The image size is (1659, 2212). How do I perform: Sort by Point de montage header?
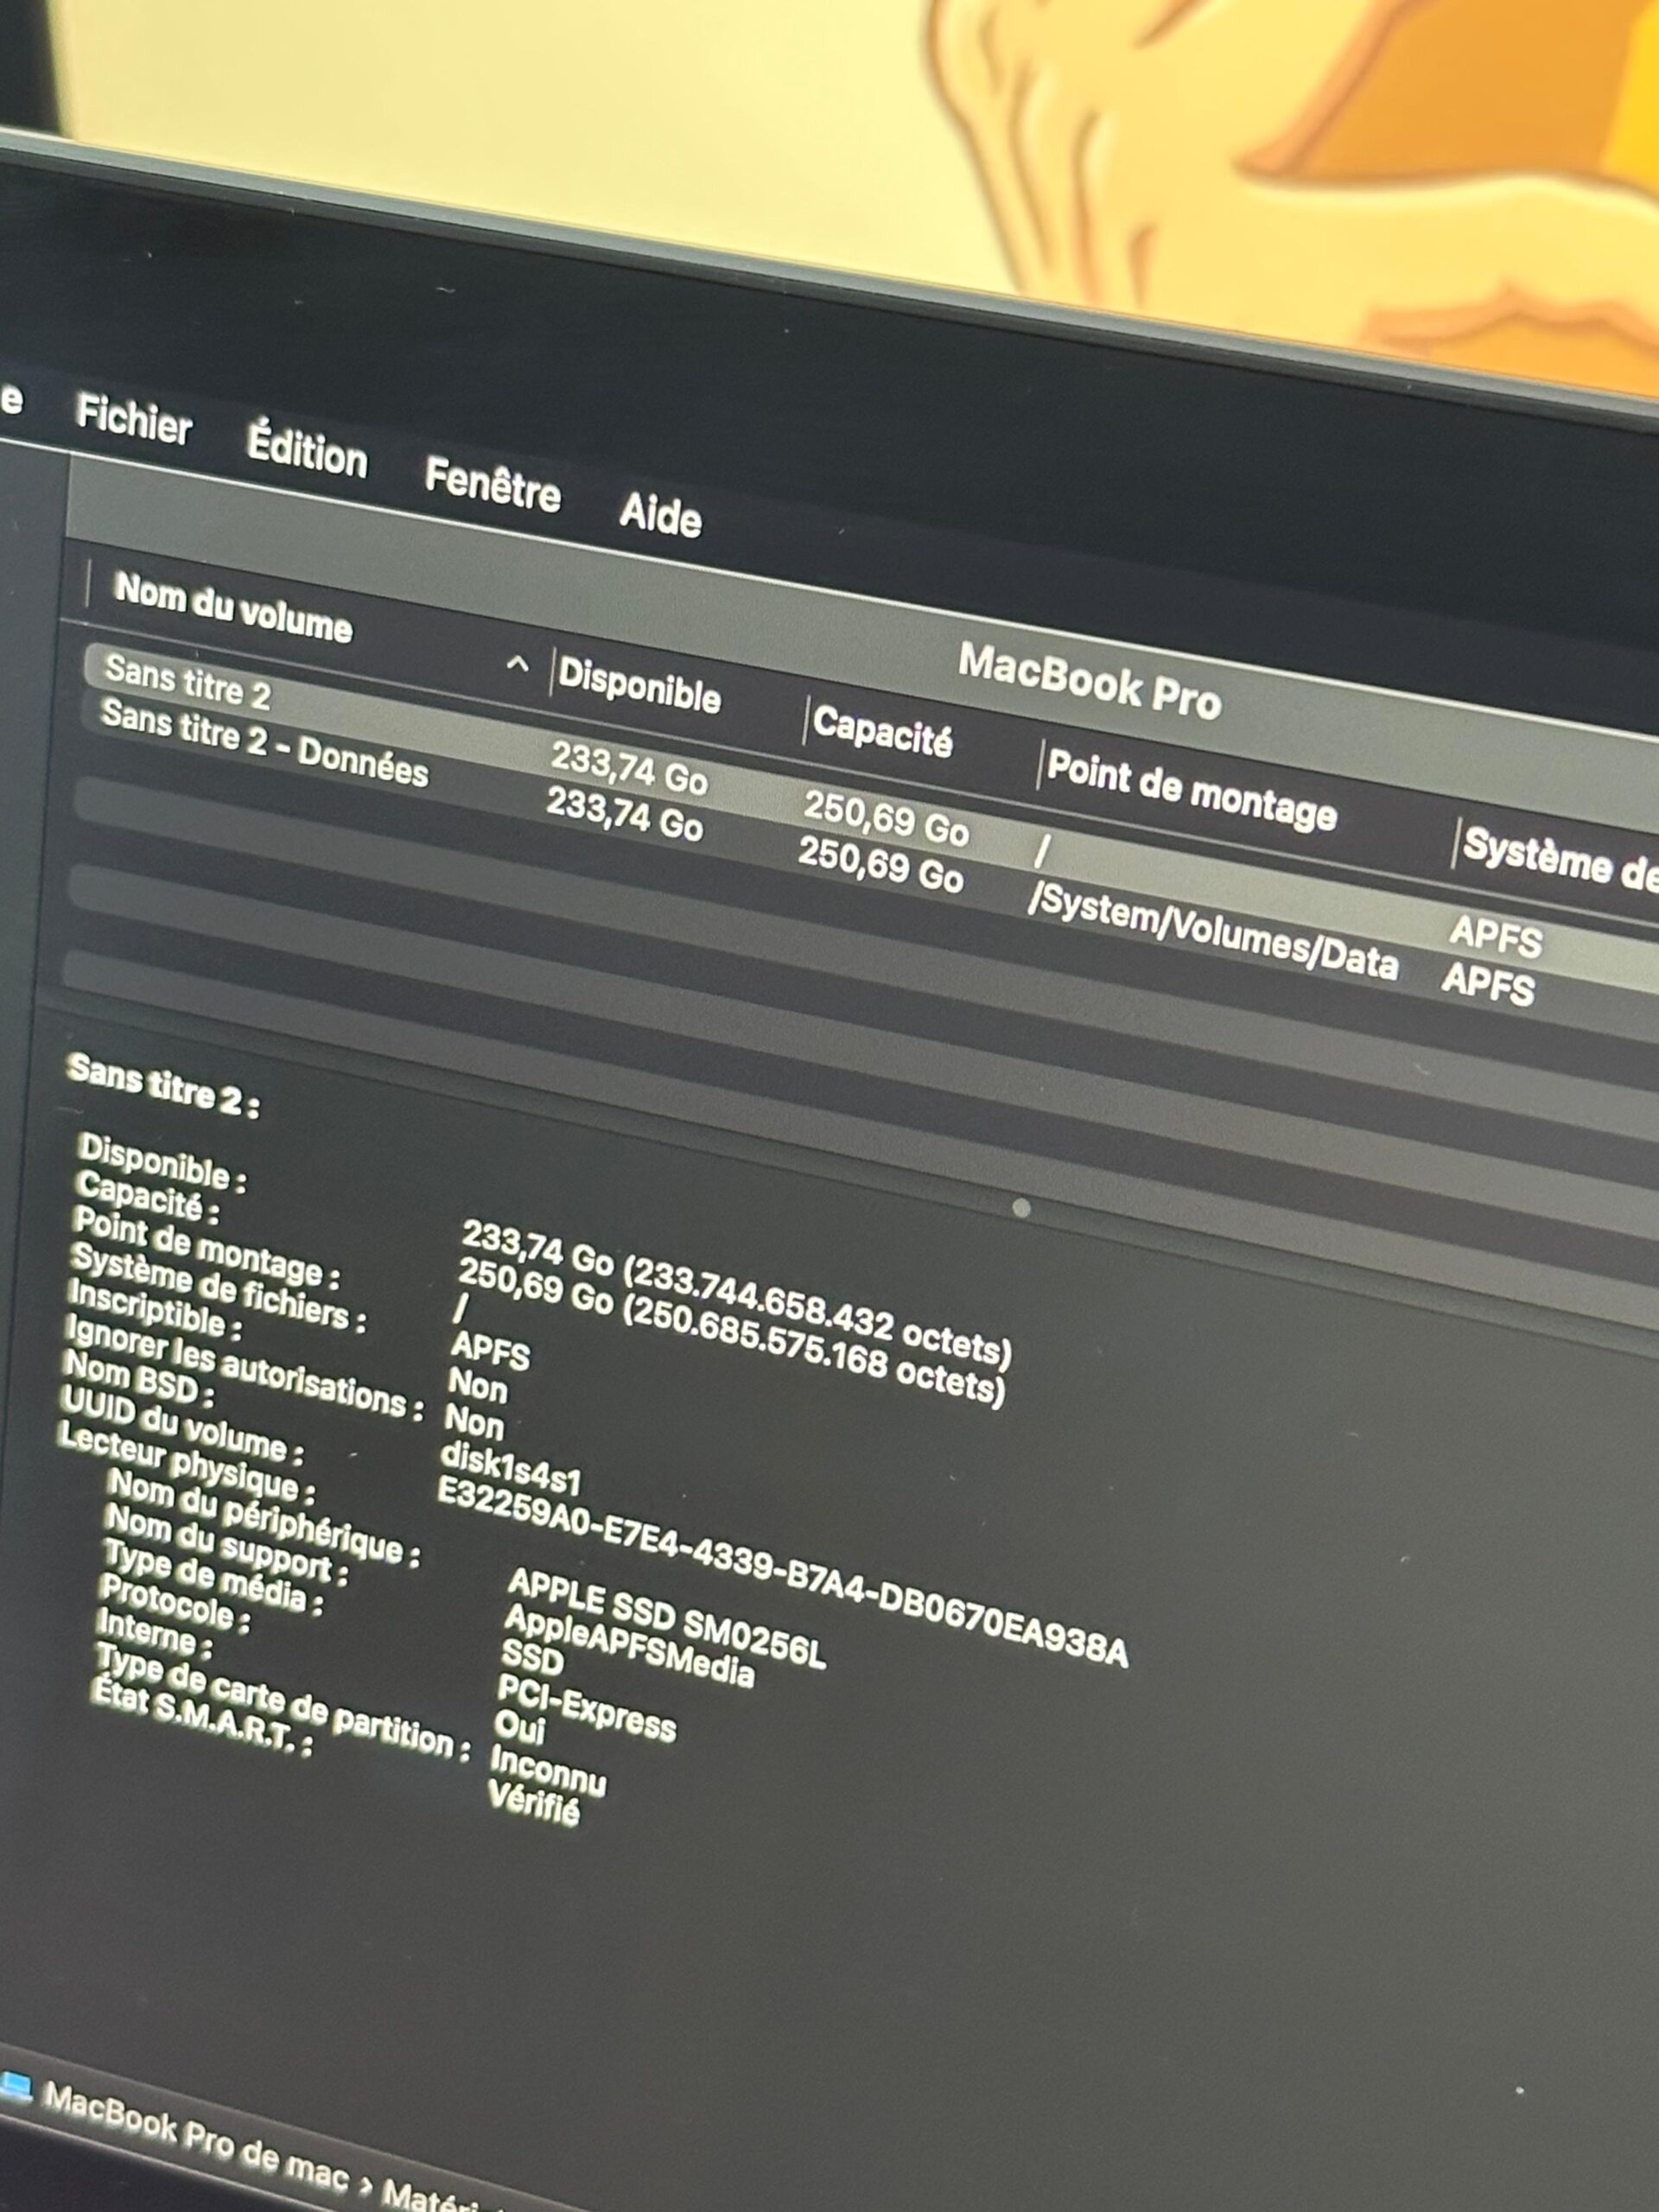tap(1191, 790)
